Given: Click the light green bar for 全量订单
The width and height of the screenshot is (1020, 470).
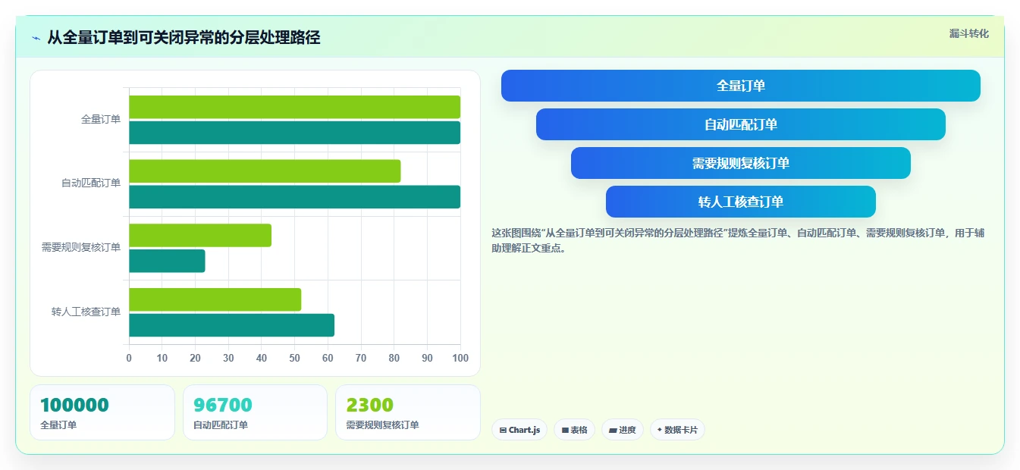Looking at the screenshot, I should 294,107.
